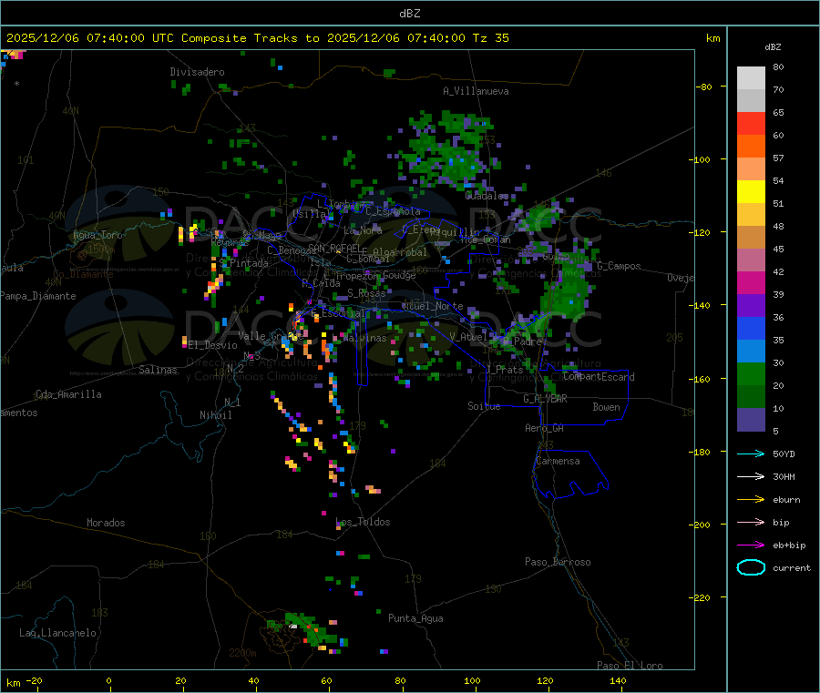Click the '30HM' legend label
820x693 pixels.
point(784,476)
